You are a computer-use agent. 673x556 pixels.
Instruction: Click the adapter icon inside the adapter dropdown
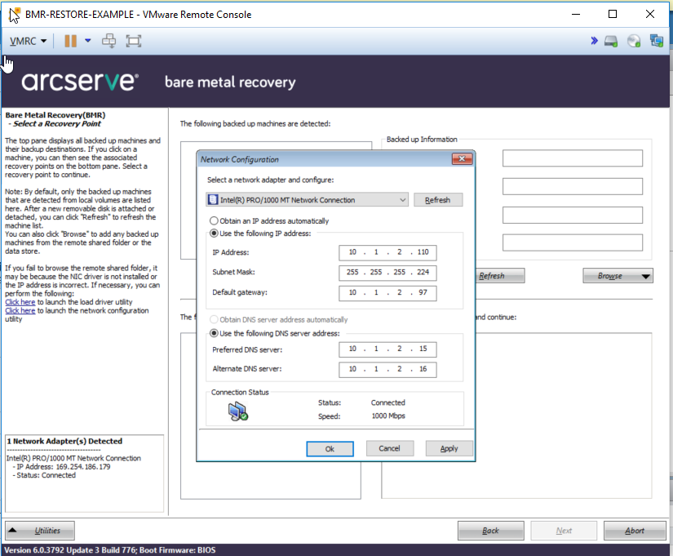click(213, 200)
